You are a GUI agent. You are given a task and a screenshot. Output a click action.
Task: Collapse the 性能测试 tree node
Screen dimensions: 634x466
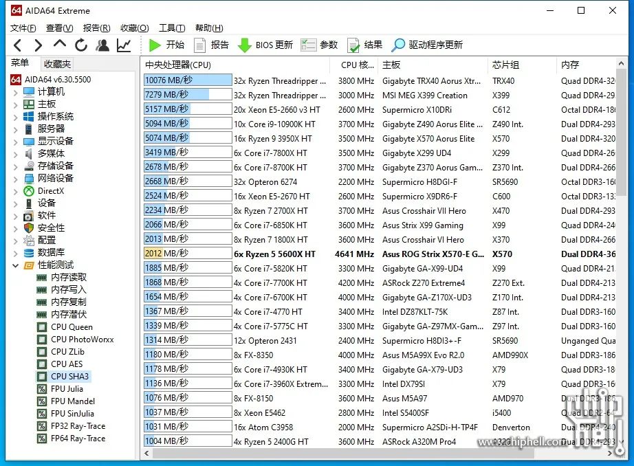pos(15,265)
